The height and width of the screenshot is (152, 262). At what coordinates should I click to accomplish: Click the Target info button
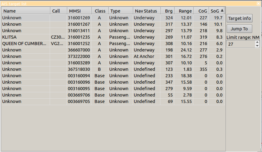click(240, 18)
